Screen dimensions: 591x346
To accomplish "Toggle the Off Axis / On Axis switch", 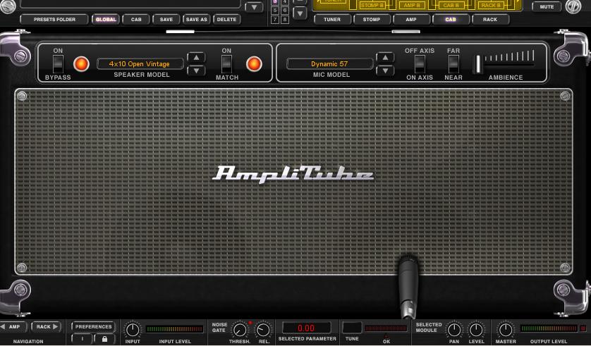I will click(420, 64).
